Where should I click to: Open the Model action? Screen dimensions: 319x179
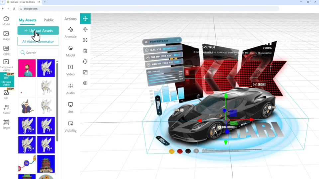70,51
